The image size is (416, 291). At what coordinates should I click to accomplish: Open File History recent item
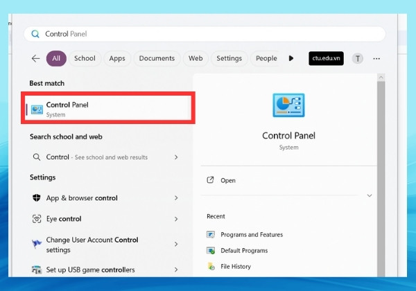point(229,266)
